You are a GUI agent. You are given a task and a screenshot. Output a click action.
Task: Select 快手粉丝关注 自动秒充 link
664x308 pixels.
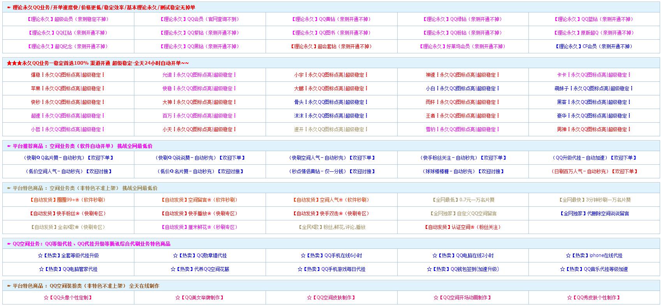(x=463, y=158)
